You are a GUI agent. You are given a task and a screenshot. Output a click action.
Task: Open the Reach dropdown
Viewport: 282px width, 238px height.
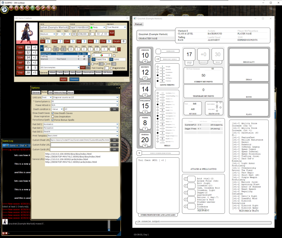pyautogui.click(x=67, y=34)
